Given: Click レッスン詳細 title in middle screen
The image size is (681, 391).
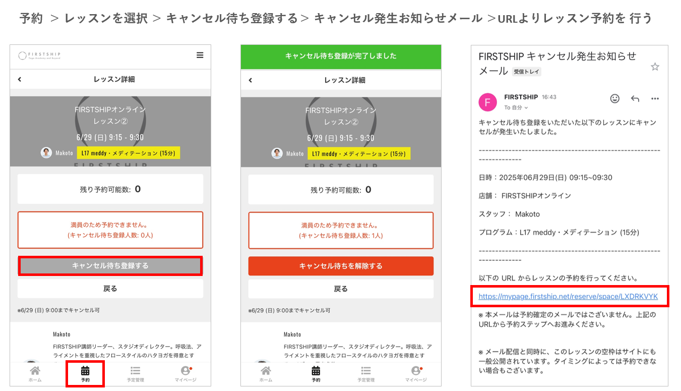Looking at the screenshot, I should [345, 80].
